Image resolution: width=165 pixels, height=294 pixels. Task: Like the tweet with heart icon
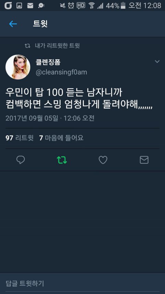103,160
